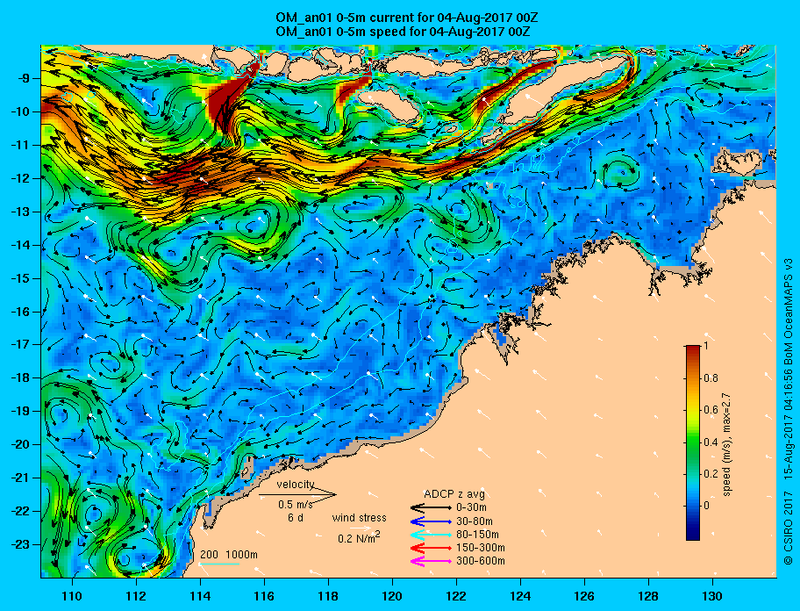Click the colorbar tick label '0.2'
Viewport: 800px width, 611px height.
[711, 474]
